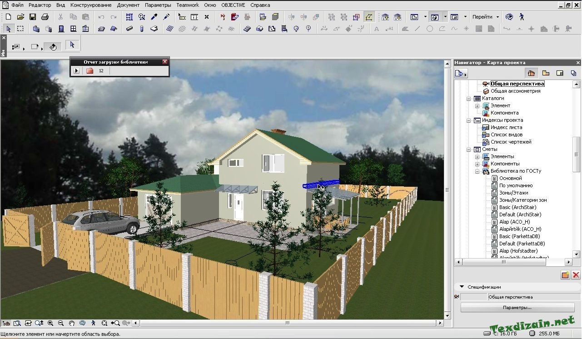
Task: Select the Lamp tool icon
Action: pyautogui.click(x=297, y=29)
